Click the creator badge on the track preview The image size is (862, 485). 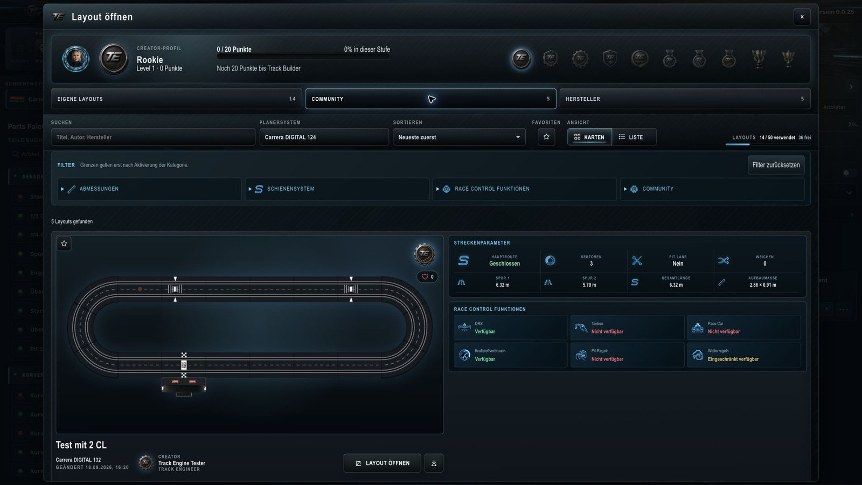[x=425, y=254]
